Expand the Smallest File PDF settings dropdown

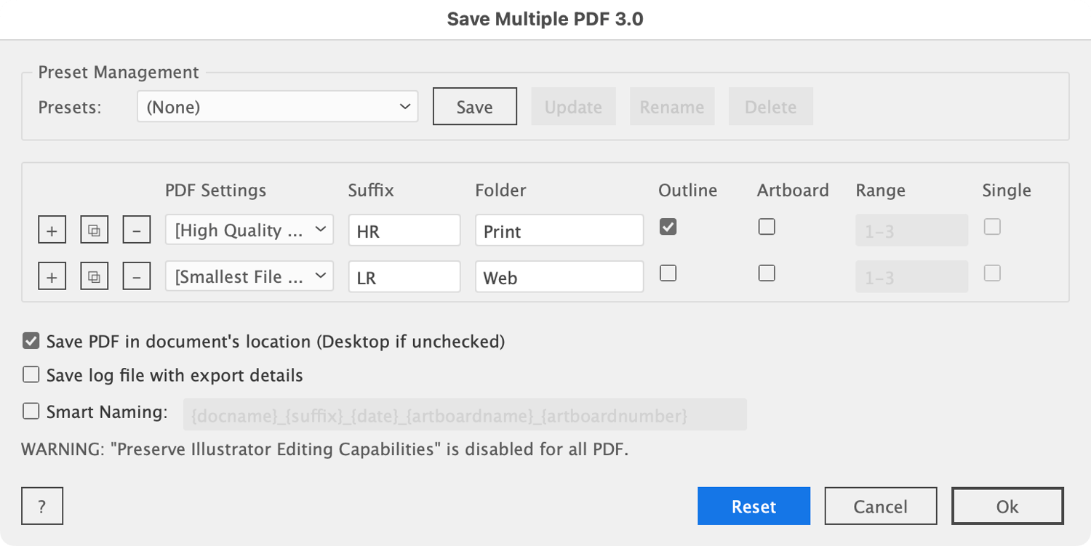click(x=249, y=277)
